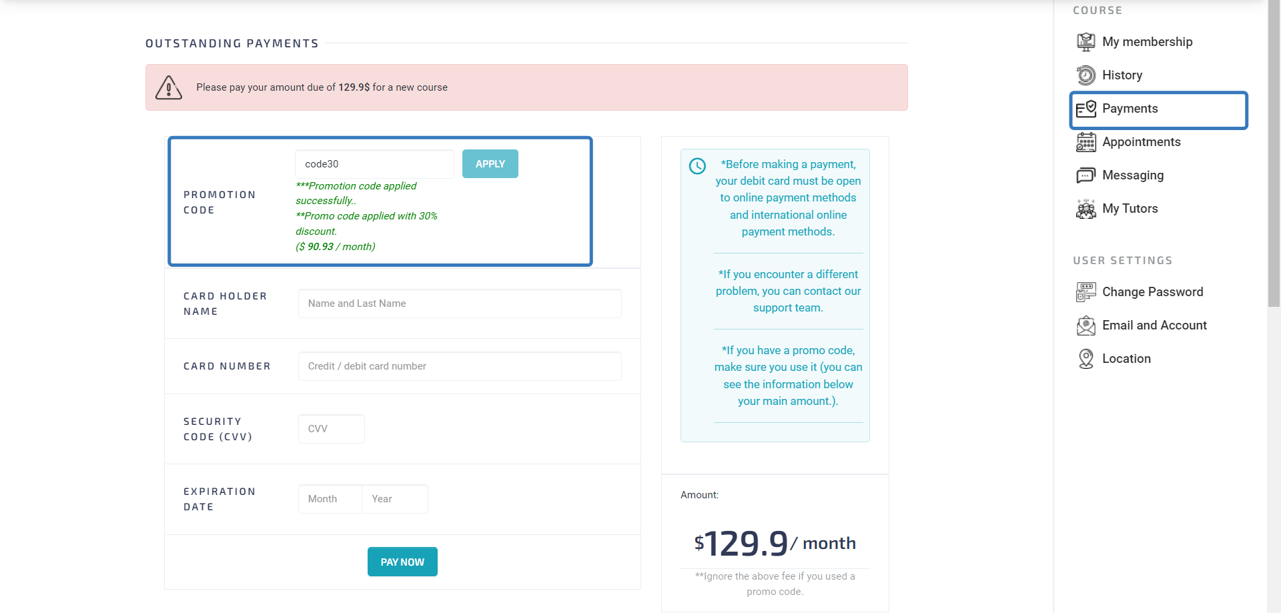Click the 'CARD HOLDER NAME' label
The width and height of the screenshot is (1281, 613).
click(225, 303)
